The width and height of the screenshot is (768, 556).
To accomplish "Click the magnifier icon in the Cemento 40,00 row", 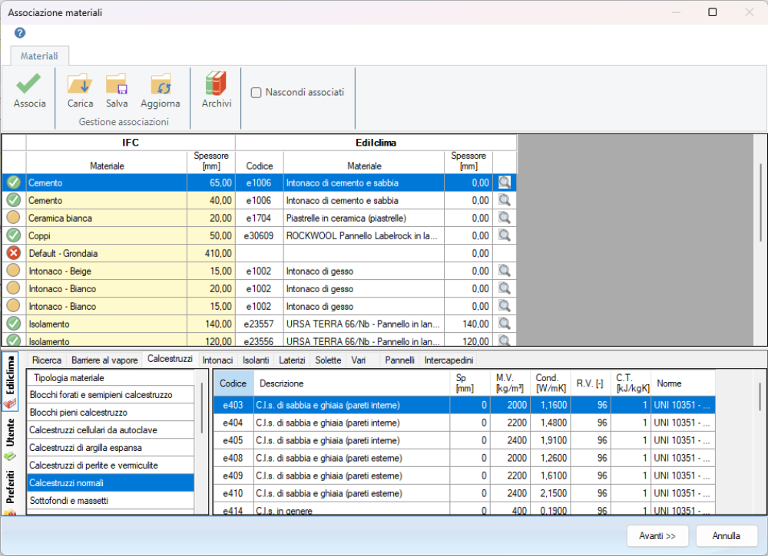I will 505,200.
